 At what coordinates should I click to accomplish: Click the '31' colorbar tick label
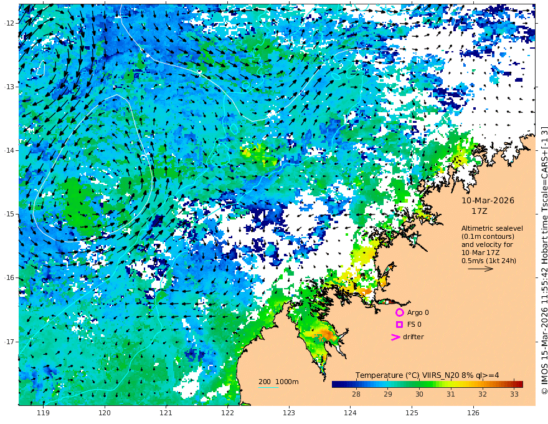point(451,394)
